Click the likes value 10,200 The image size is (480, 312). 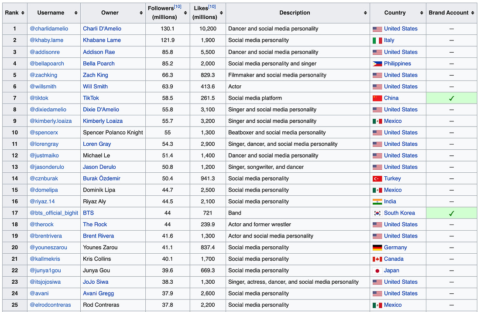[x=208, y=29]
